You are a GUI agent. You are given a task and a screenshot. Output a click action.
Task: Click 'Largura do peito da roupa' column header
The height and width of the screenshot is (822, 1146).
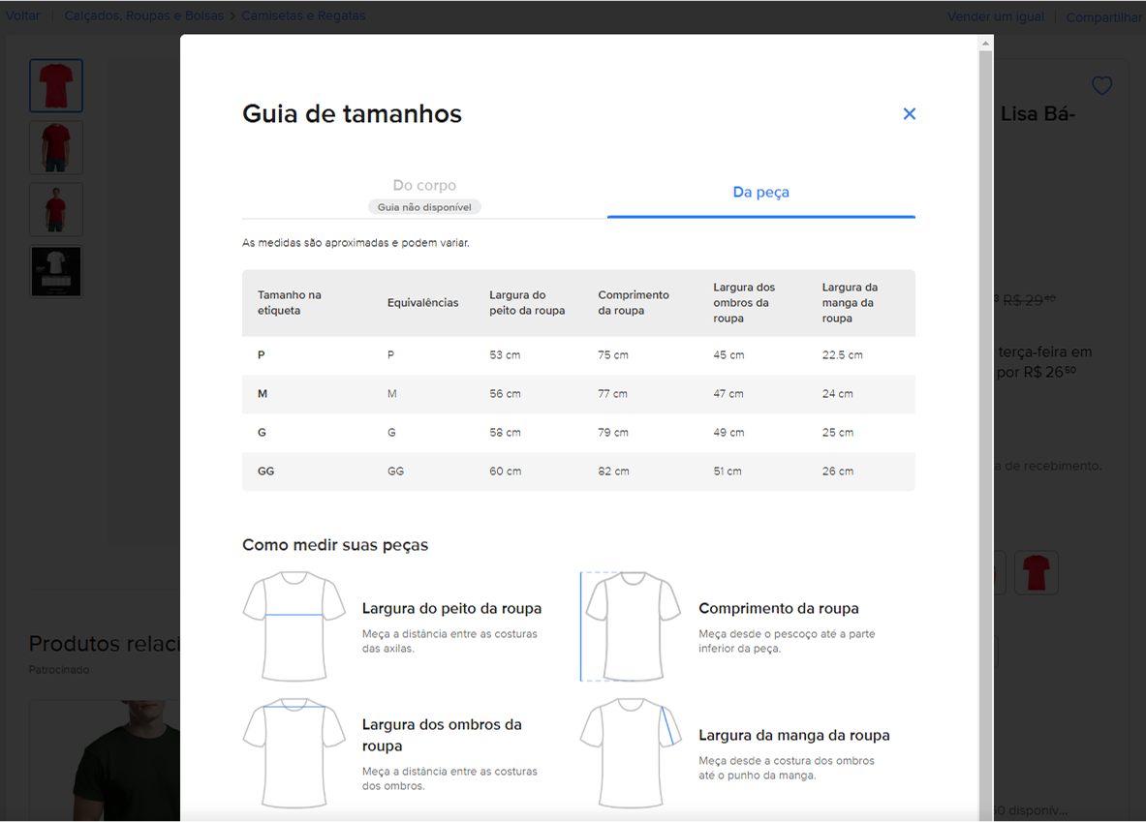[x=527, y=302]
